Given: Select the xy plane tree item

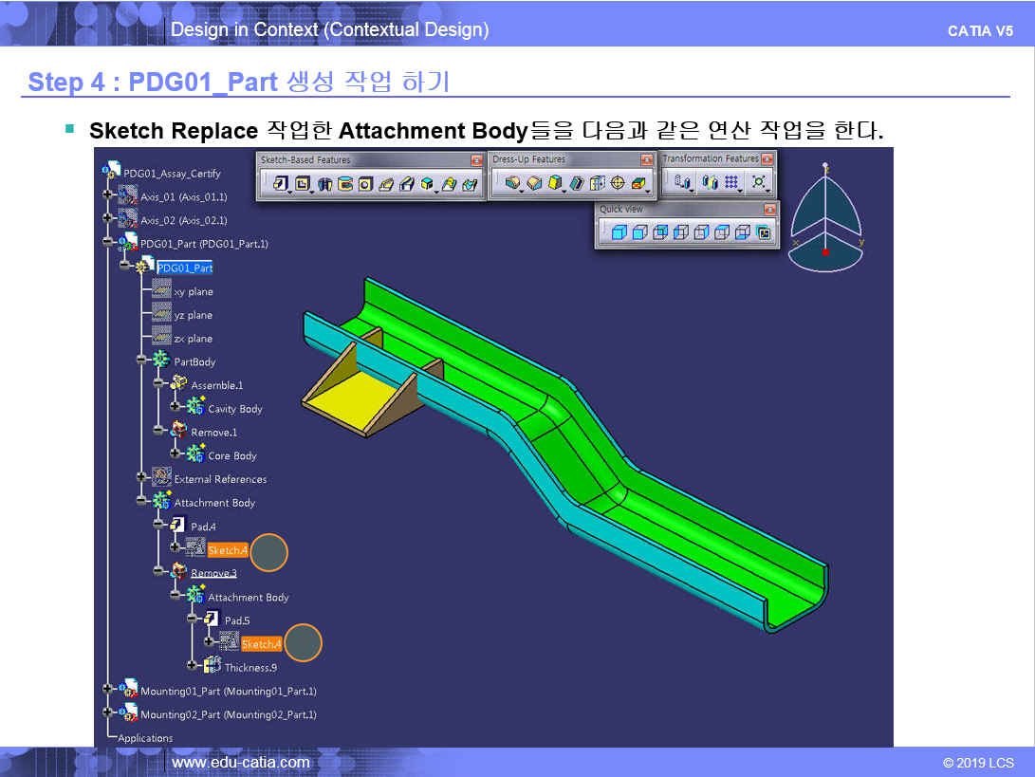Looking at the screenshot, I should (x=193, y=292).
